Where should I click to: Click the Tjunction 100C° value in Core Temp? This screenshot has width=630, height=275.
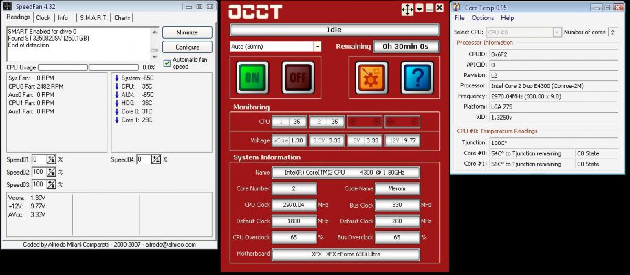(554, 142)
